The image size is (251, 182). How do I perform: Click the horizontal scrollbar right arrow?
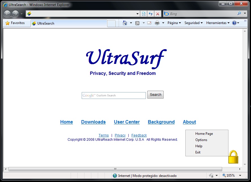(x=240, y=169)
